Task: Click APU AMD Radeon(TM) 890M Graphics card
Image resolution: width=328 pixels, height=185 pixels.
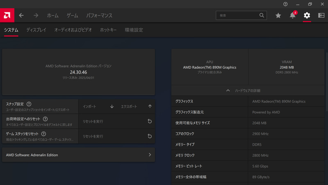Action: pyautogui.click(x=210, y=67)
